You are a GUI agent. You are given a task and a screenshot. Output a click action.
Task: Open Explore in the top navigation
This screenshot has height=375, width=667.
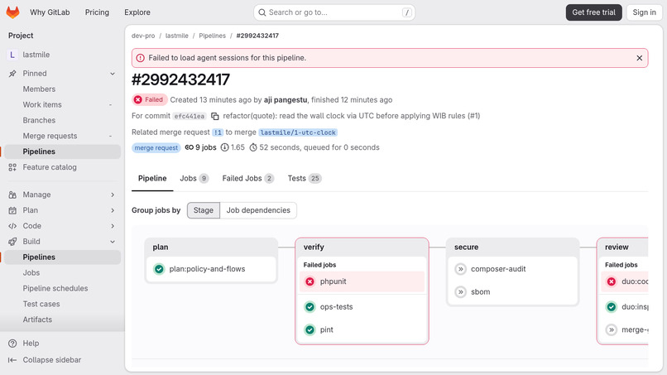137,12
